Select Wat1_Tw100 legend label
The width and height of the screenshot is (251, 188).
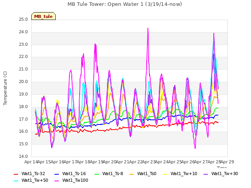pos(75,181)
